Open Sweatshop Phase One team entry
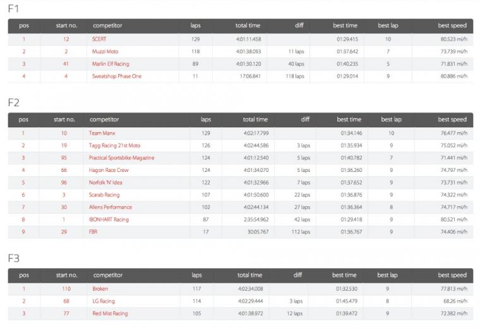The height and width of the screenshot is (330, 480). [117, 76]
